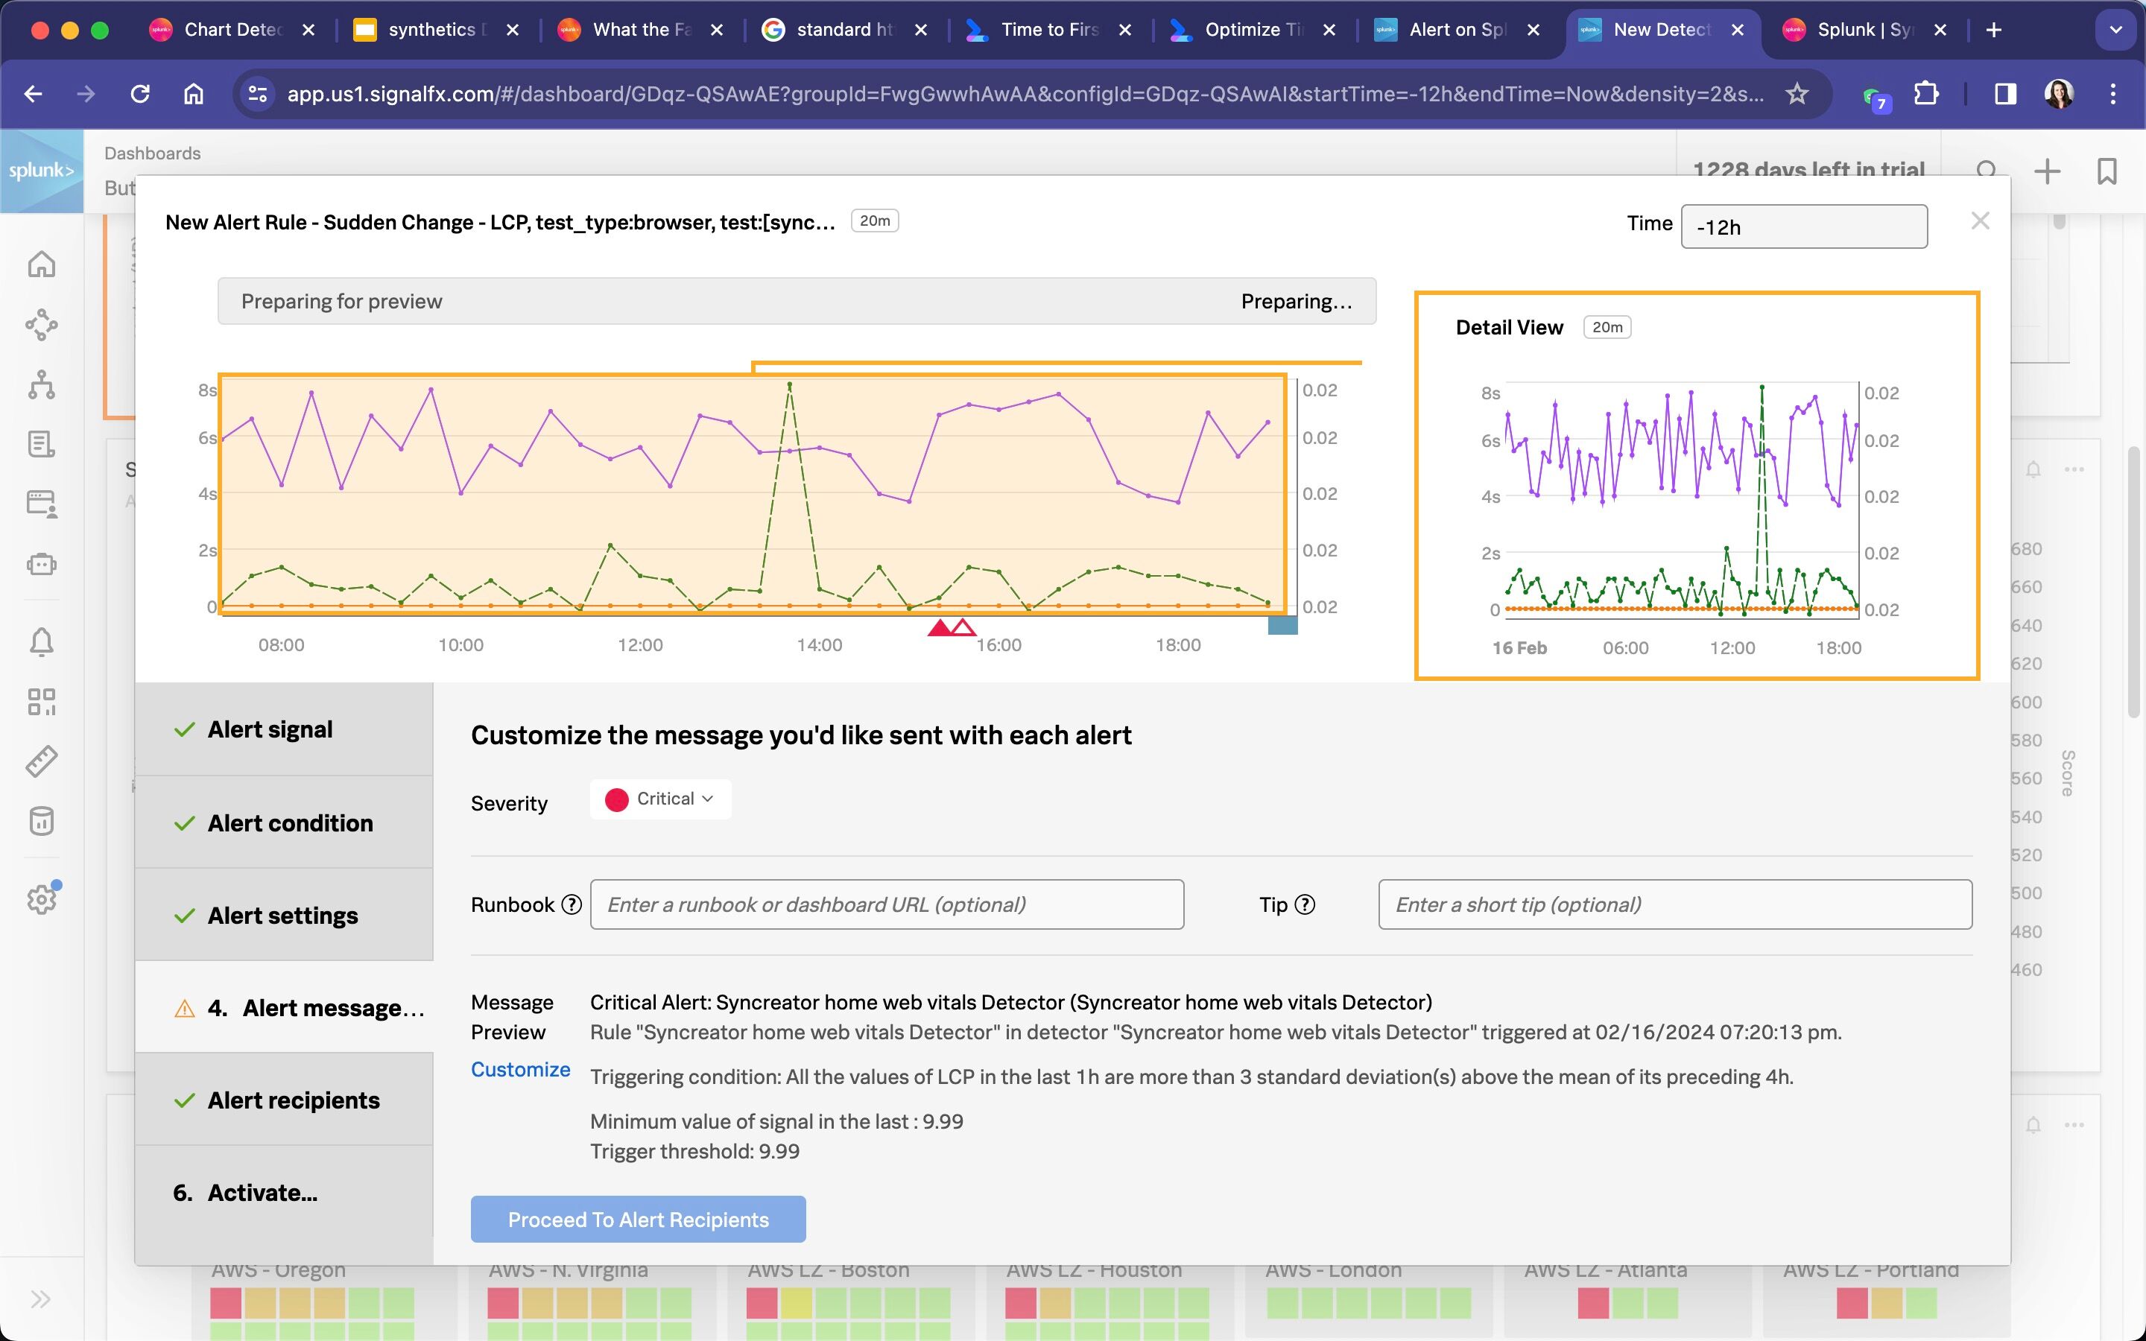Click the 20m resolution badge beside the rule title
The image size is (2146, 1341).
874,221
